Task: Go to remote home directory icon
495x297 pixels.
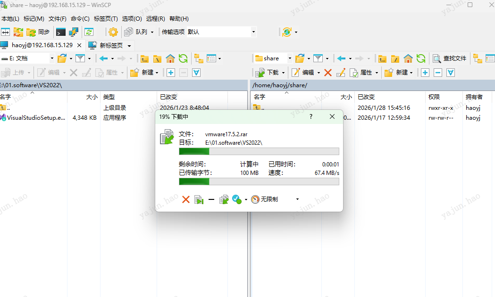Action: tap(408, 58)
